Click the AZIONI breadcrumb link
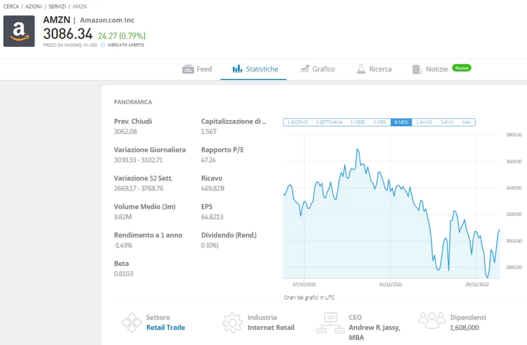 point(33,6)
